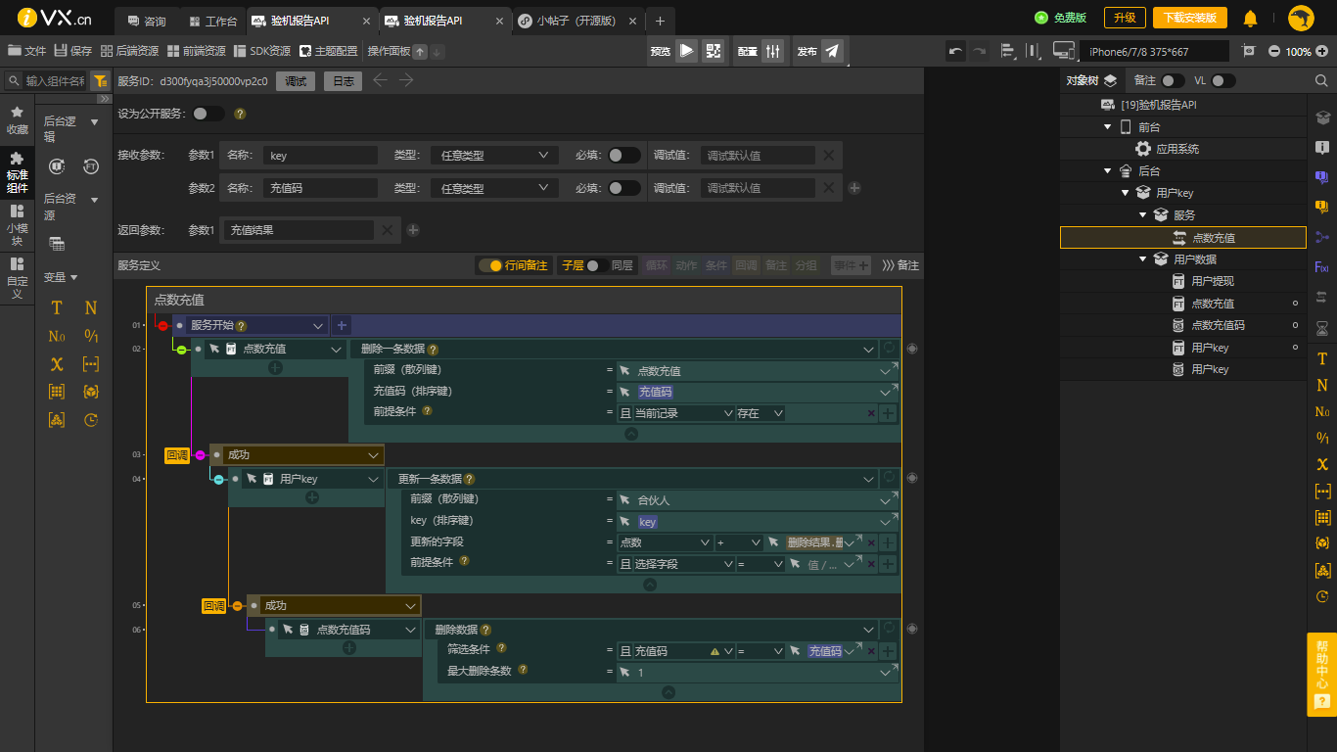The image size is (1337, 752).
Task: Click the 调试 button
Action: [296, 81]
